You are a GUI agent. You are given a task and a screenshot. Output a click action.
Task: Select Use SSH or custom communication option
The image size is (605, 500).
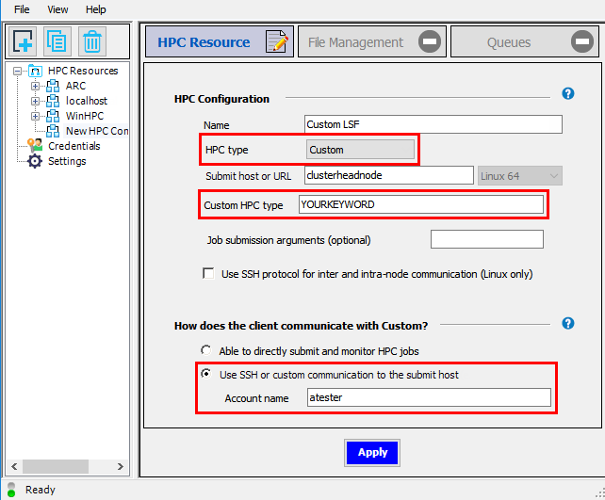pos(206,374)
